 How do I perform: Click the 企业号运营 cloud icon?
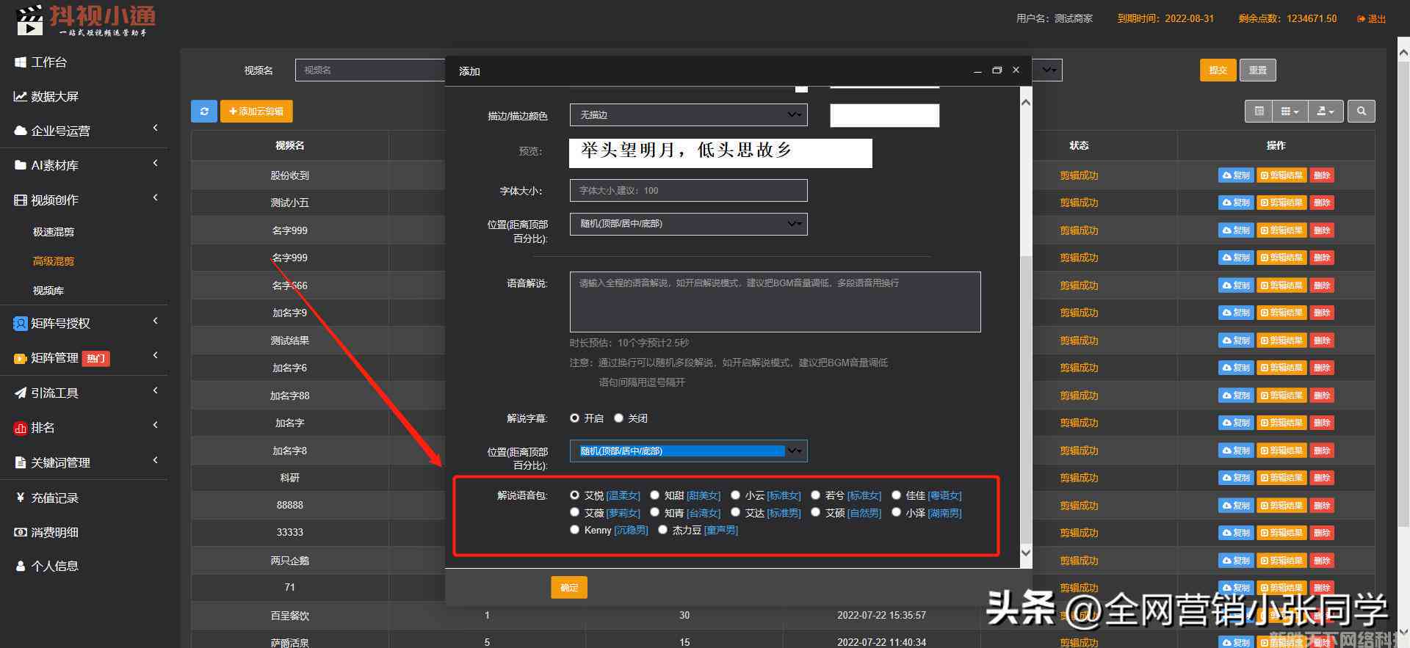tap(21, 131)
